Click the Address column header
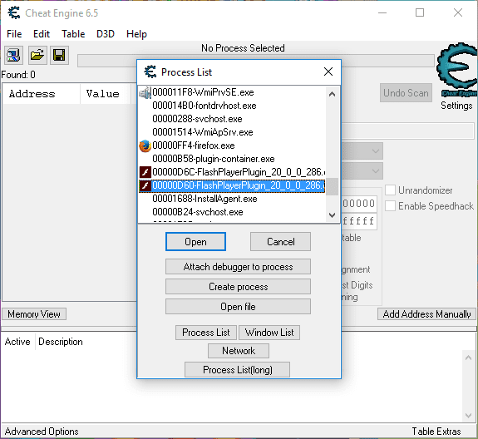This screenshot has height=439, width=478. point(42,94)
